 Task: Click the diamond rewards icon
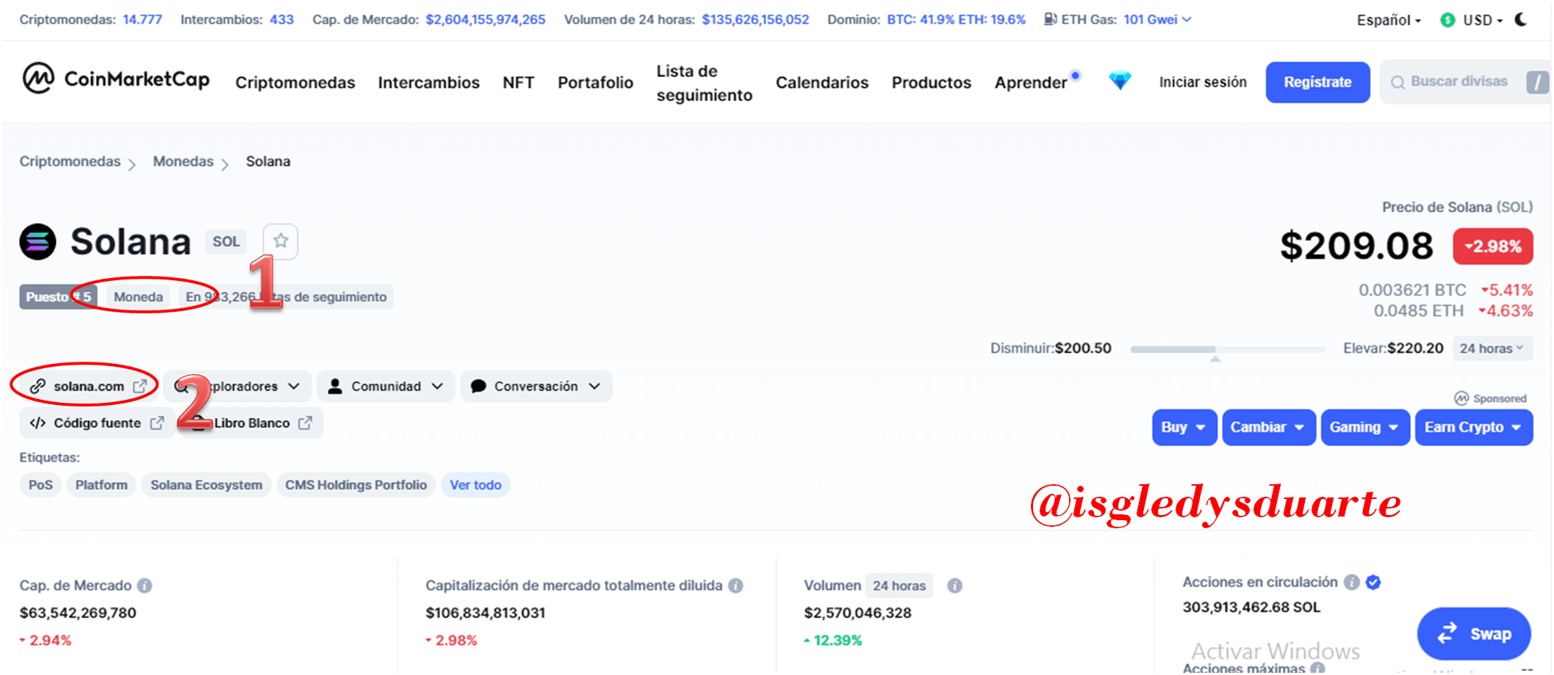point(1120,81)
